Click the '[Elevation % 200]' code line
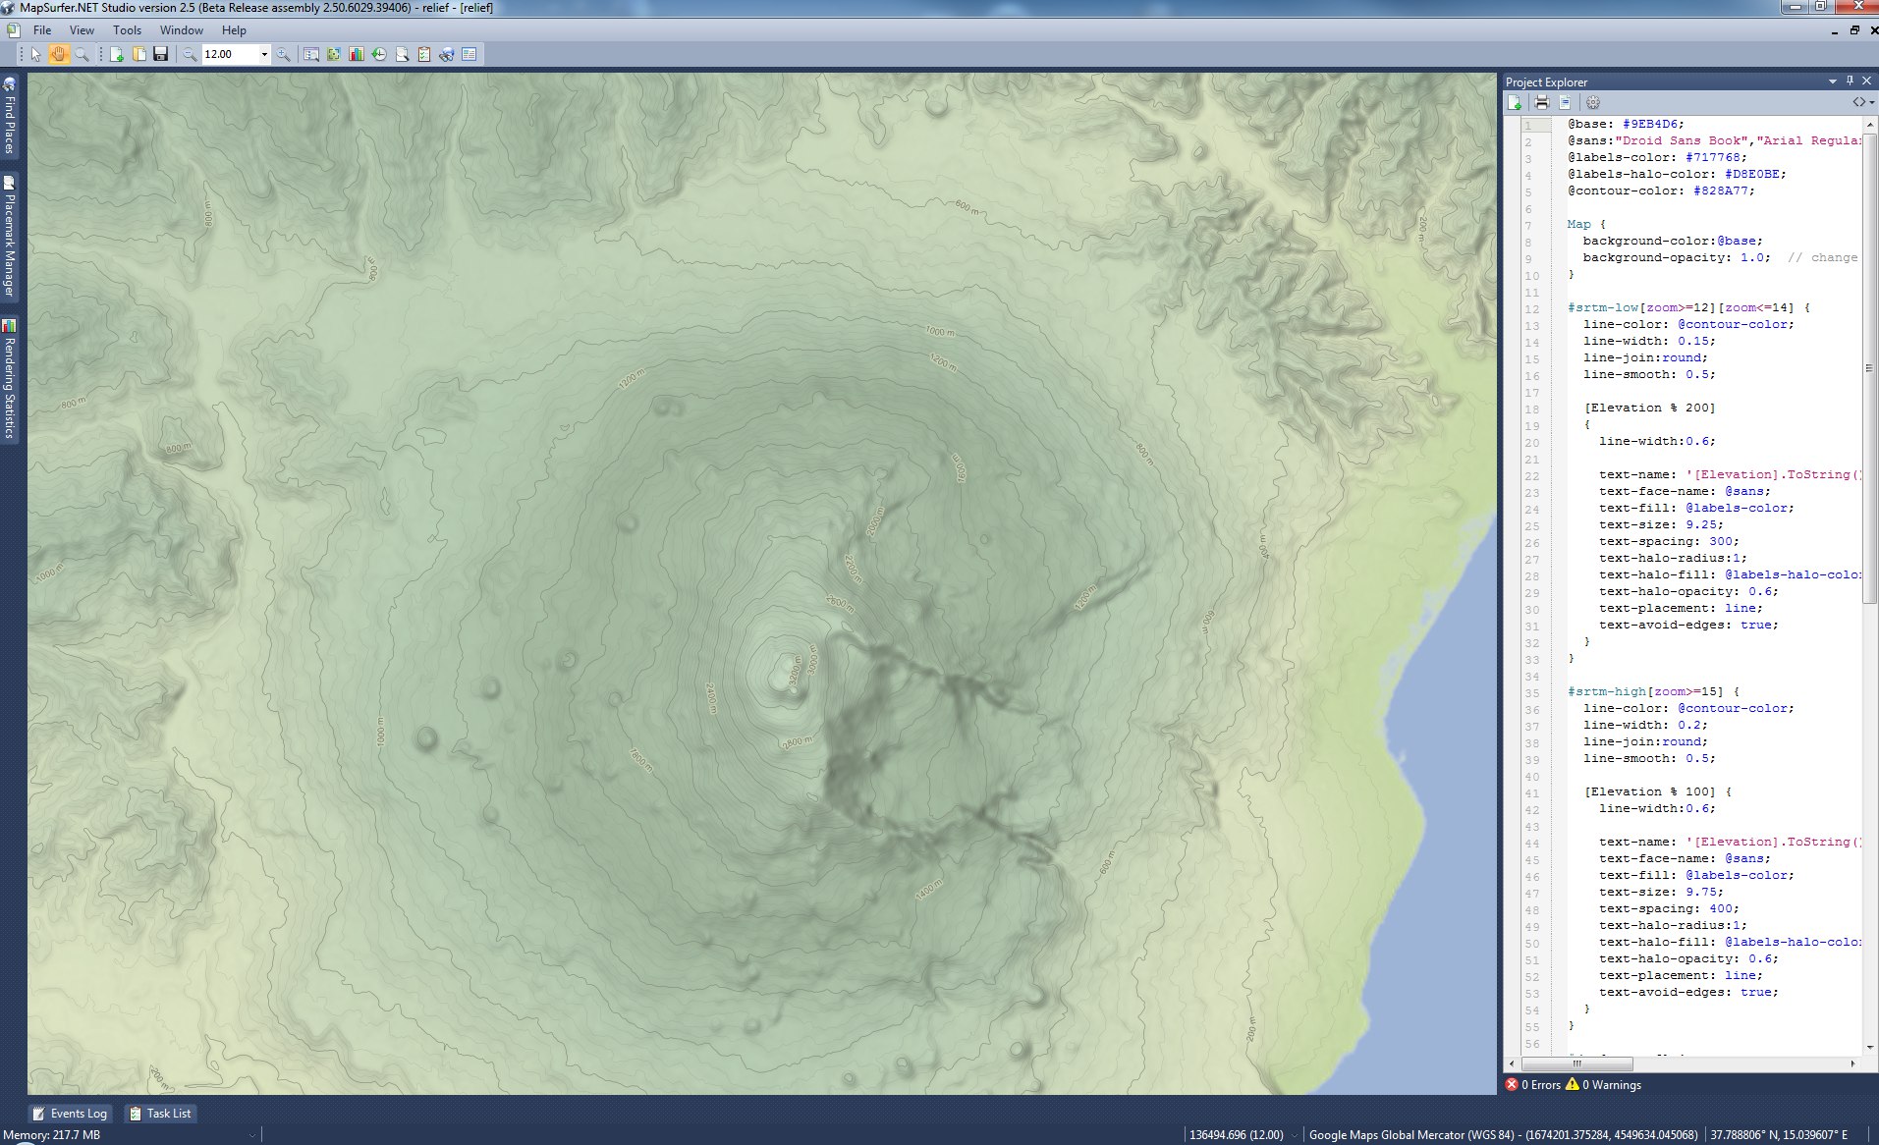 click(1649, 408)
